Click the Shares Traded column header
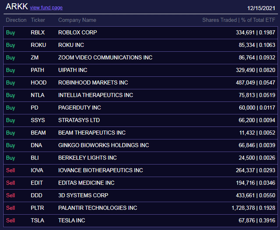 pyautogui.click(x=220, y=20)
